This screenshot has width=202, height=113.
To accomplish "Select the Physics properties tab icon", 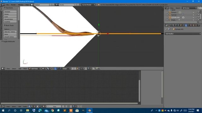I will [199, 25].
